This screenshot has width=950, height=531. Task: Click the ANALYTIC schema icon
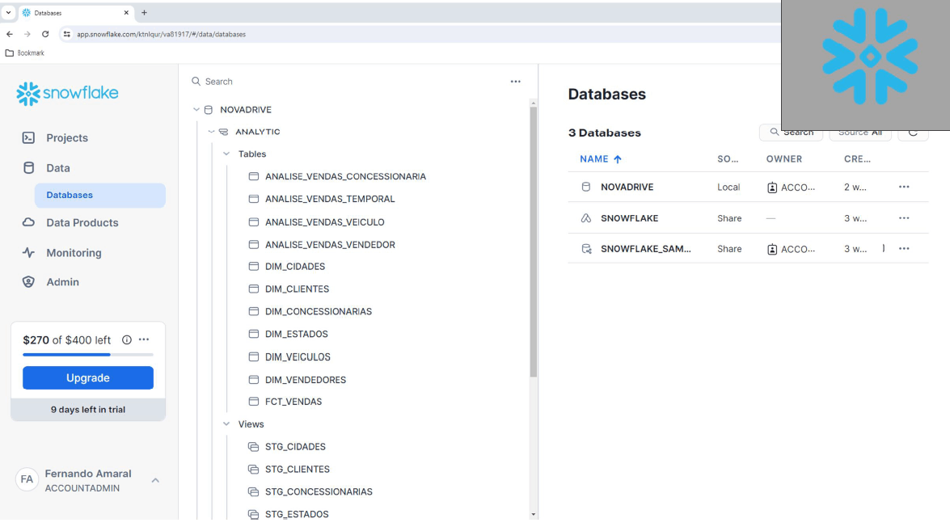pyautogui.click(x=224, y=132)
